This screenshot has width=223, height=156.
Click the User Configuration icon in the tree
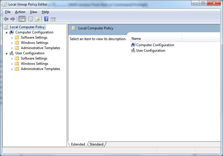[12, 53]
